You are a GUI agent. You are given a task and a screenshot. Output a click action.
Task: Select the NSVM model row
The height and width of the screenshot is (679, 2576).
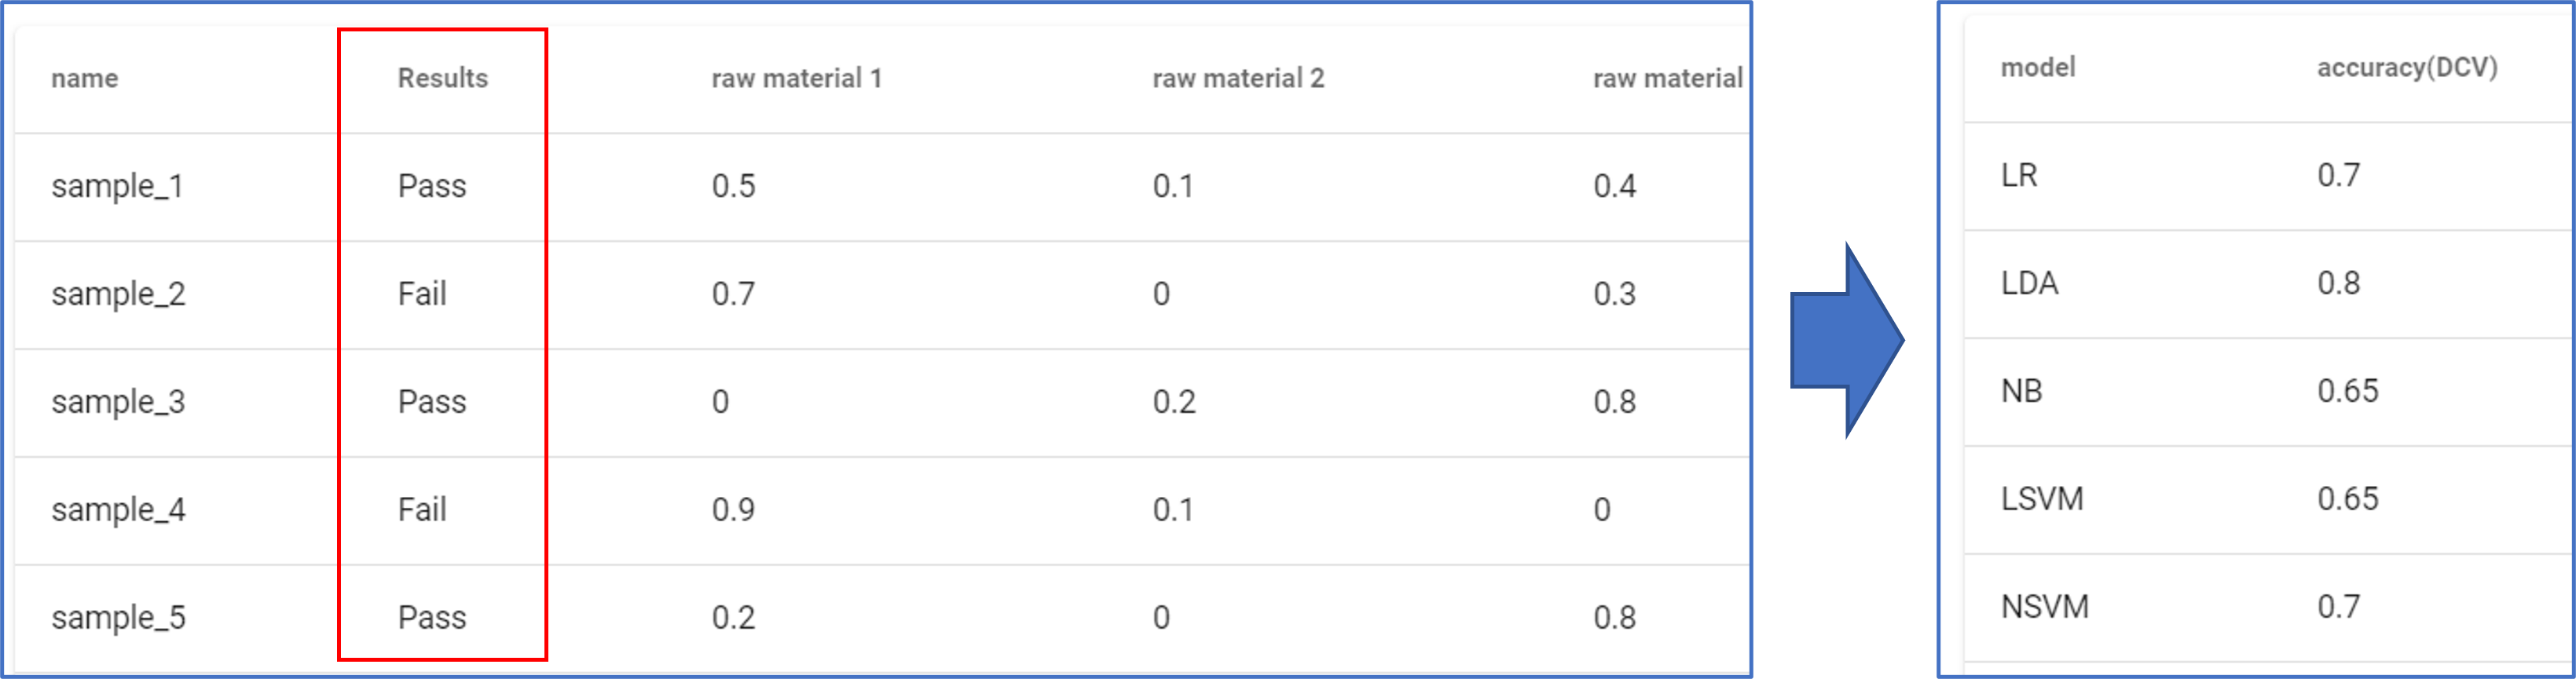point(2044,607)
